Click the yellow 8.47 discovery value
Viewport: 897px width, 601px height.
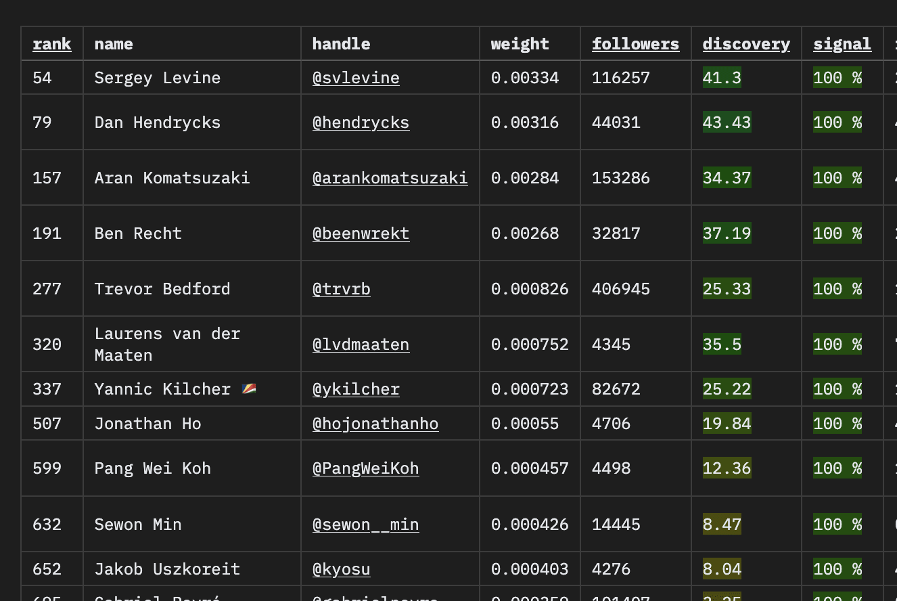tap(722, 525)
